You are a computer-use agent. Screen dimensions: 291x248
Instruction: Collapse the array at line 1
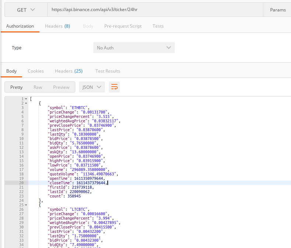[26, 99]
